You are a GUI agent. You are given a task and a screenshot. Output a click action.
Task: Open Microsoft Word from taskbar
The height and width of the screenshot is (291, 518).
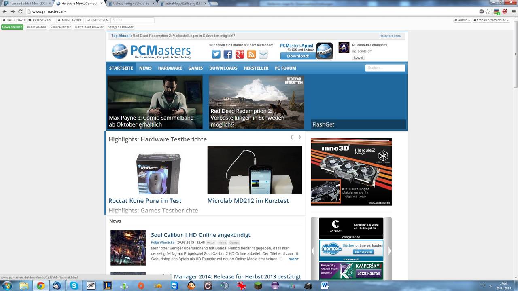point(325,286)
